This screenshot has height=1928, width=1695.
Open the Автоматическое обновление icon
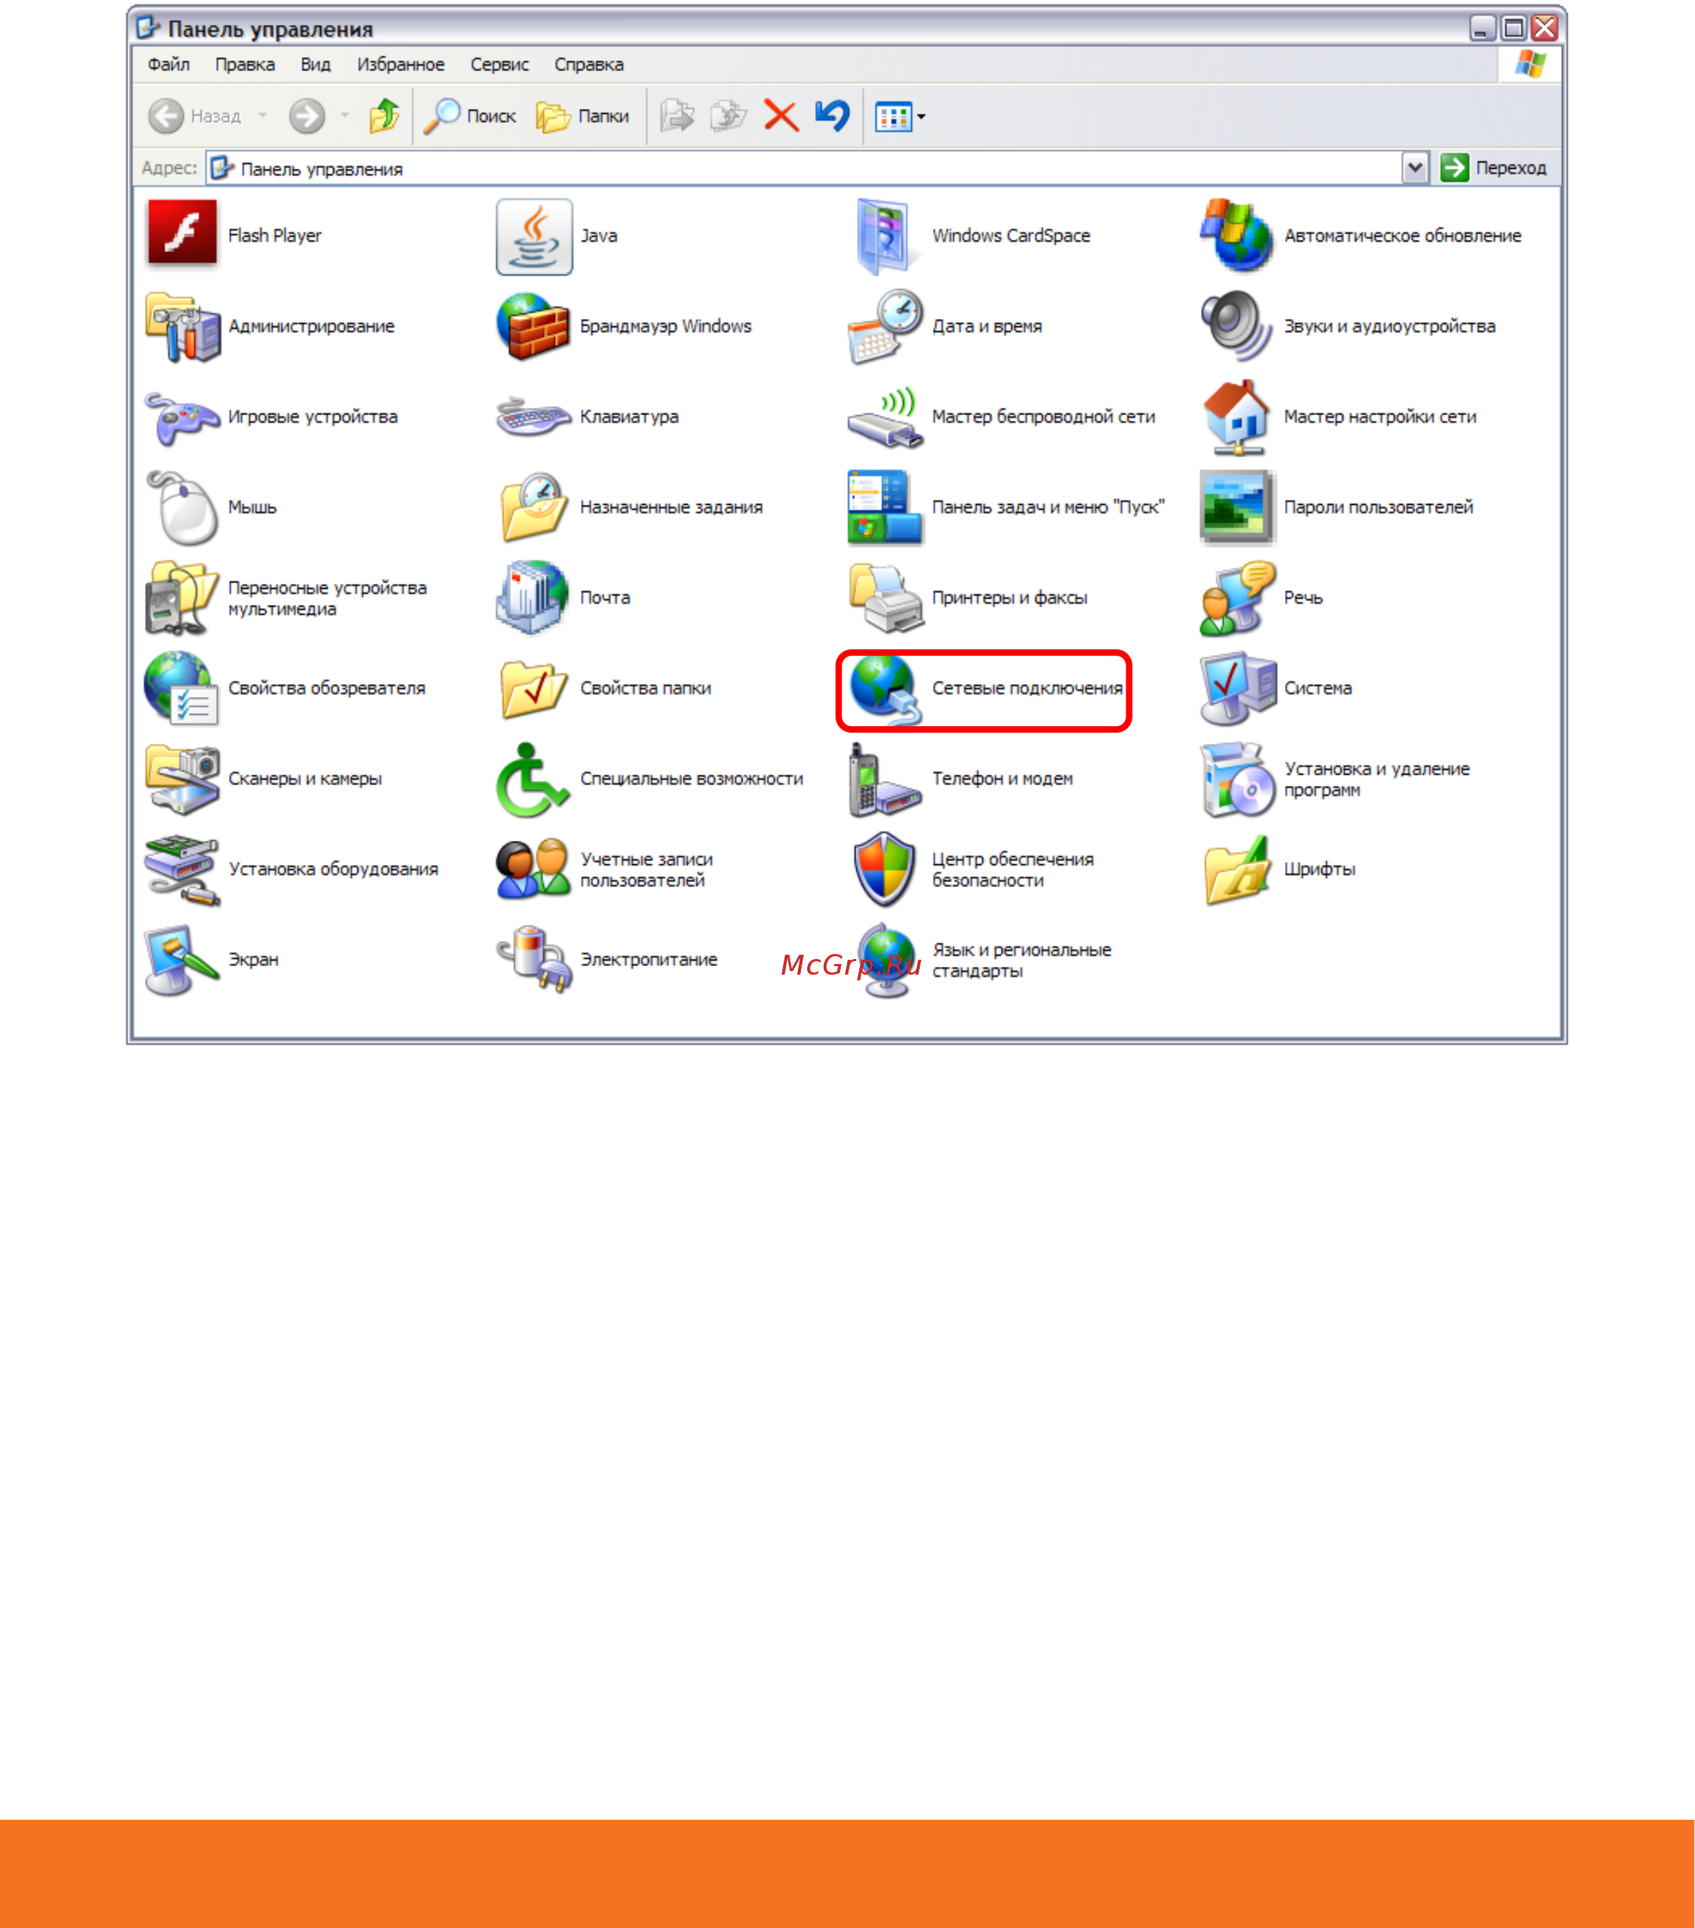coord(1237,235)
